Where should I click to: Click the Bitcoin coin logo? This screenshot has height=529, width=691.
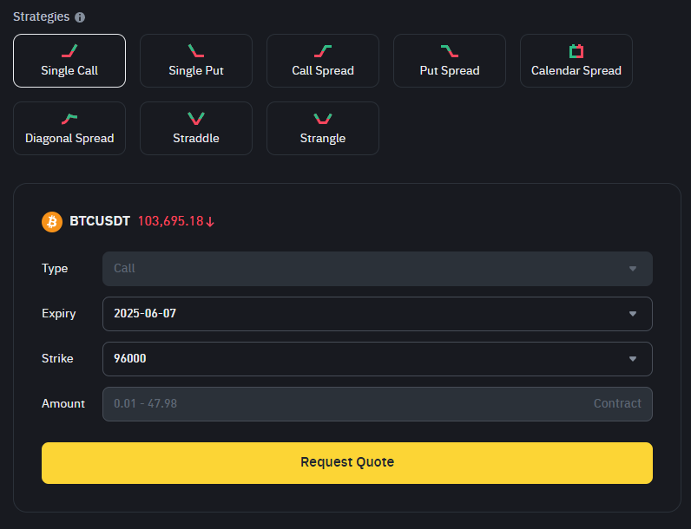[x=52, y=221]
